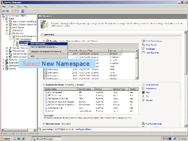The height and width of the screenshot is (141, 188).
Task: Sort services by Startup Type column header
Action: click(x=119, y=89)
